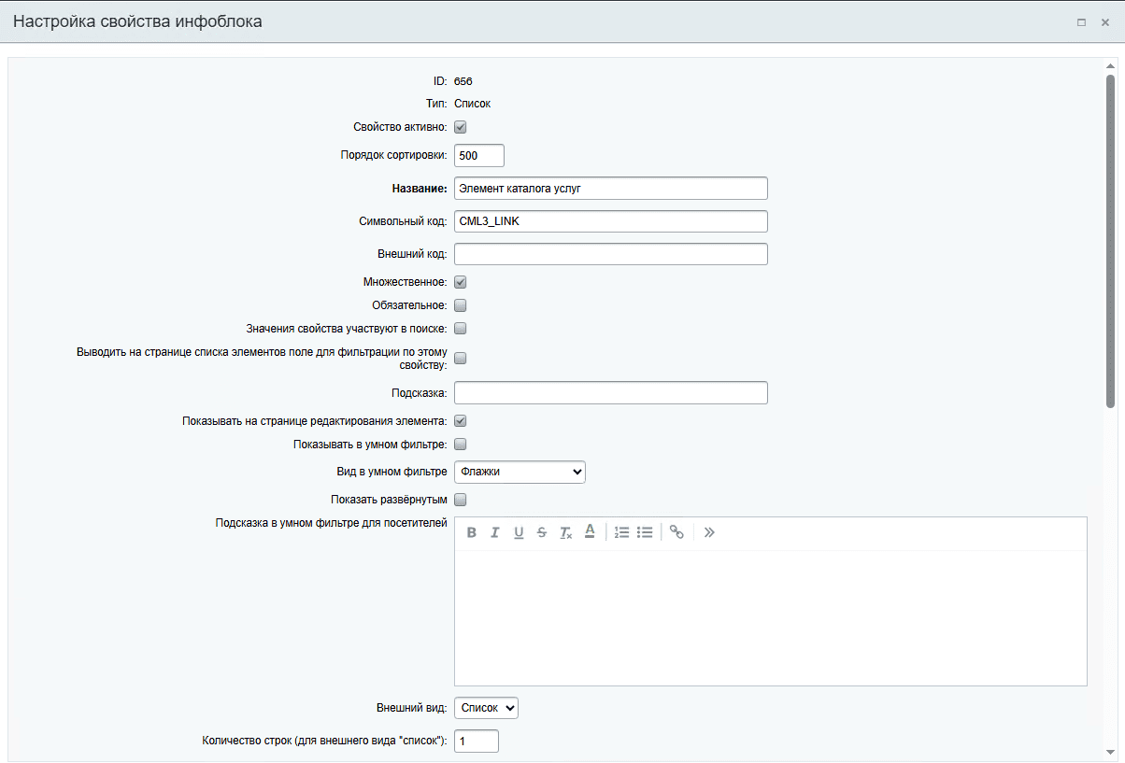Click the remove formatting icon
This screenshot has height=763, width=1125.
coord(565,532)
